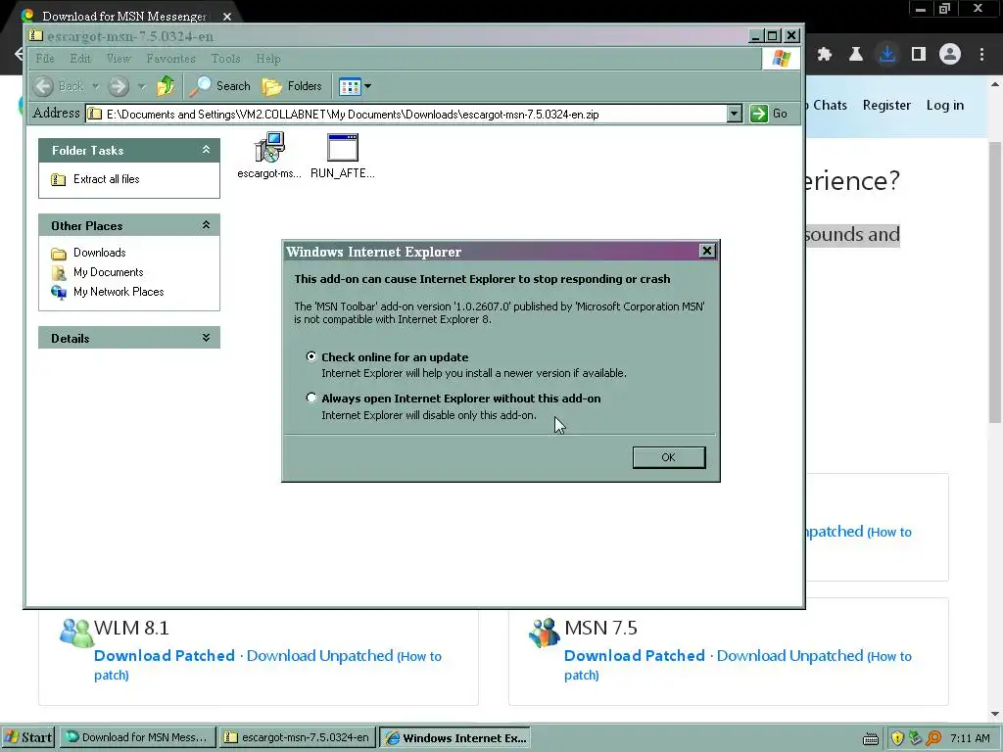Screen dimensions: 1003x752
Task: Open the Views dropdown arrow
Action: pyautogui.click(x=368, y=86)
